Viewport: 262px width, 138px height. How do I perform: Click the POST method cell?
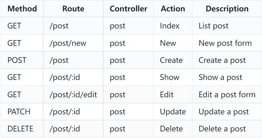(x=22, y=60)
